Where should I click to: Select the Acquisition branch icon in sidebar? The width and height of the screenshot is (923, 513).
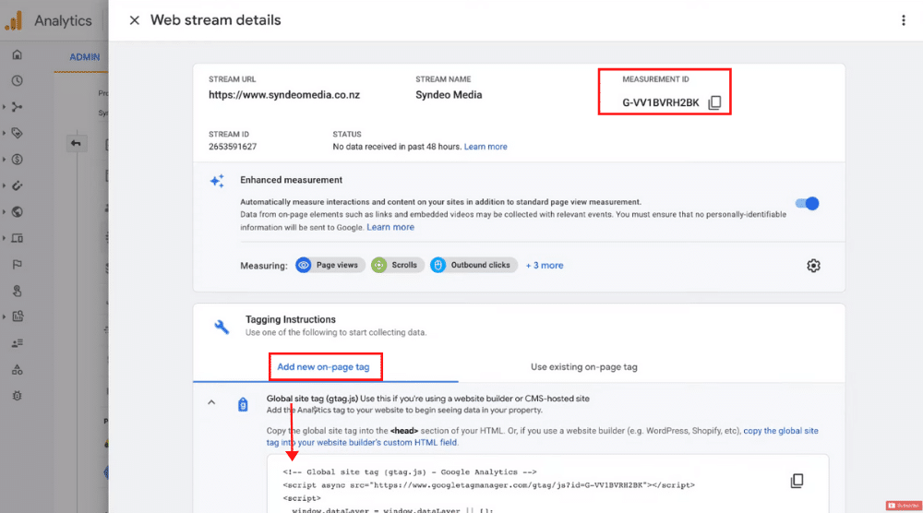(17, 107)
